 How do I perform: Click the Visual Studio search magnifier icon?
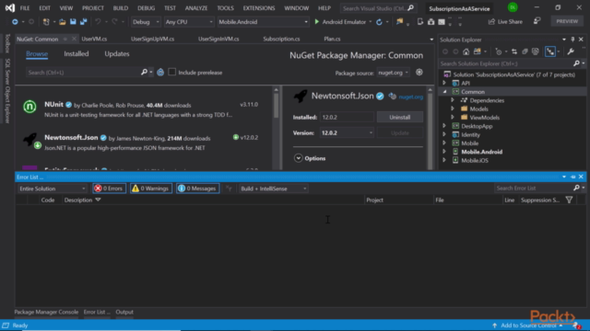tap(410, 8)
